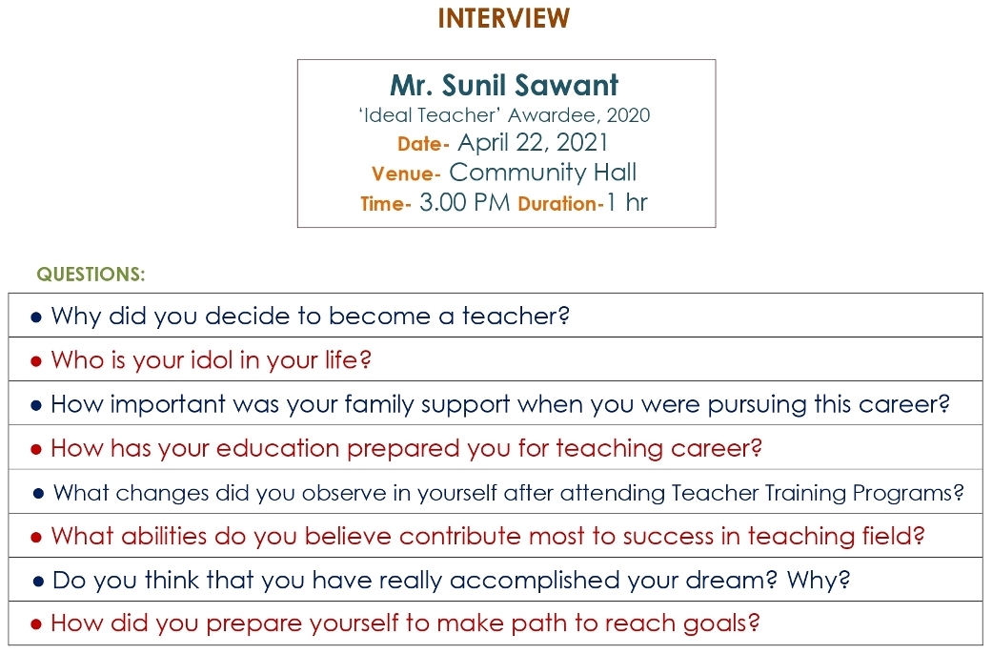Screen dimensions: 992x654
Task: Click the date April 22, 2021
Action: point(533,144)
